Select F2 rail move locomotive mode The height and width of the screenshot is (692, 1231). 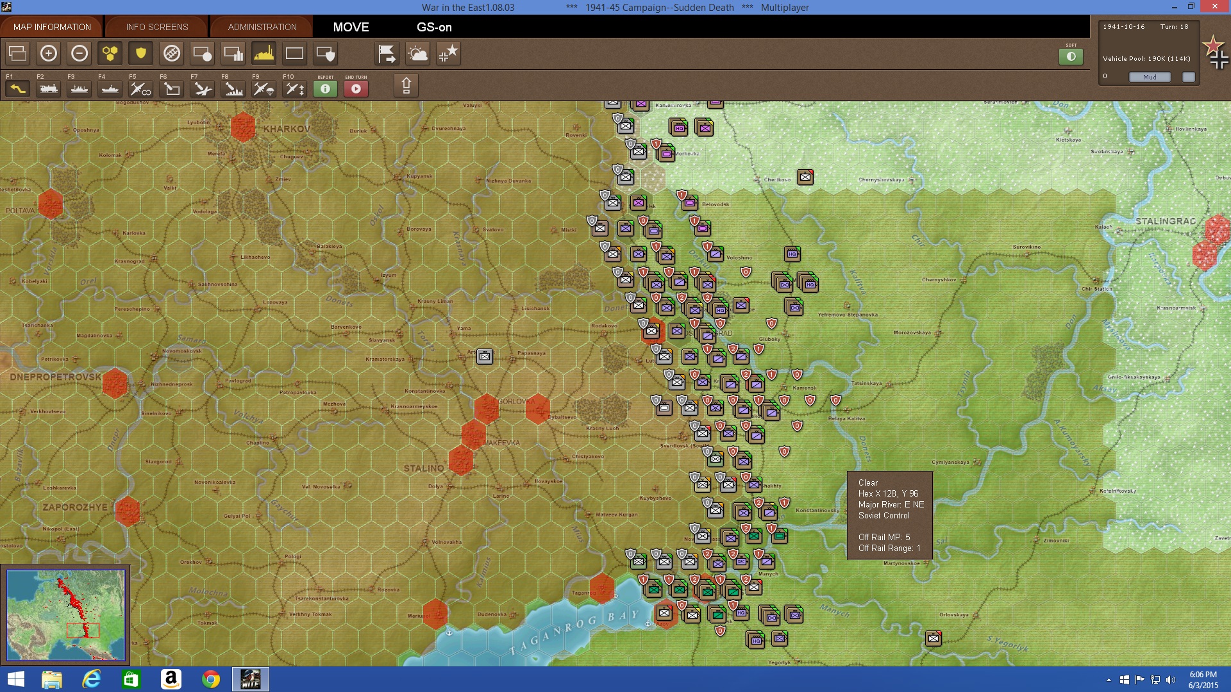(x=49, y=88)
